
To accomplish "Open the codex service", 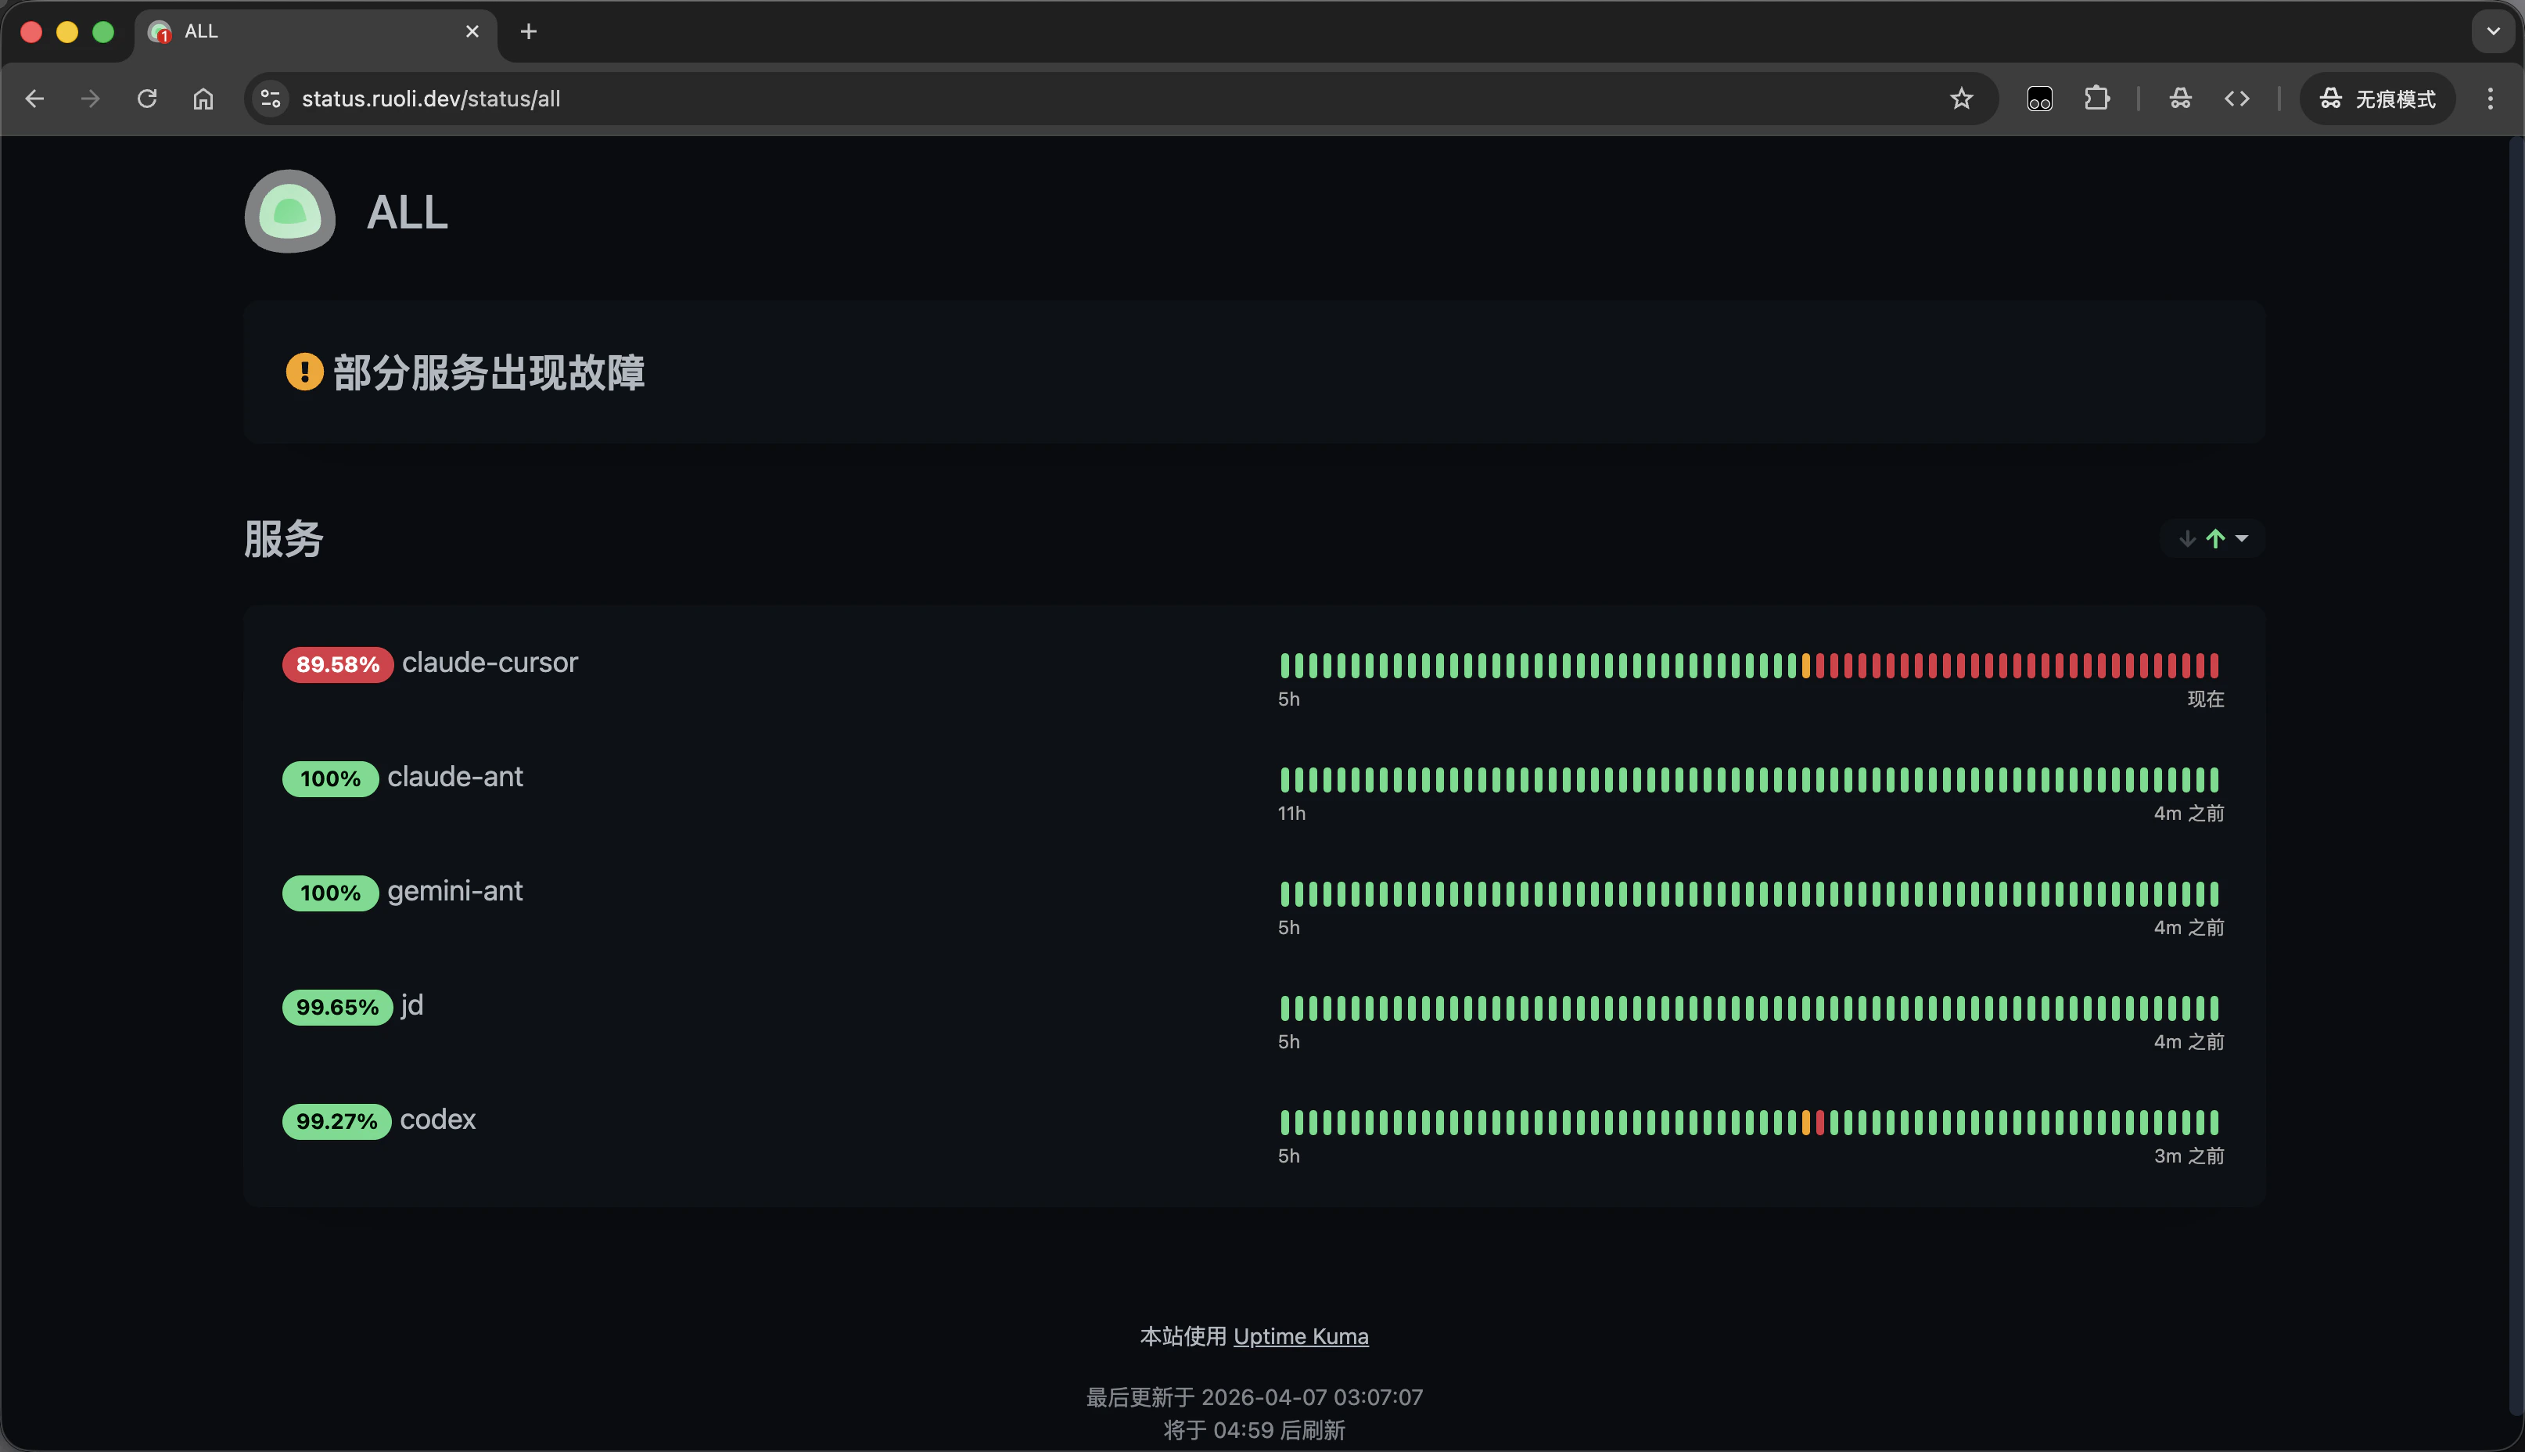I will click(x=437, y=1120).
